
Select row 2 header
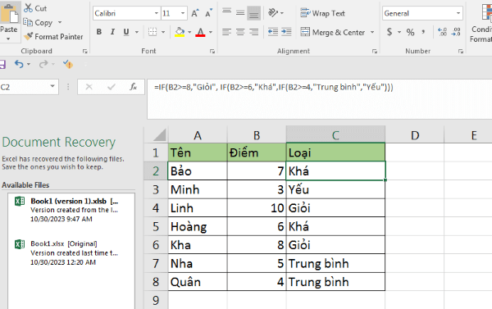click(156, 171)
